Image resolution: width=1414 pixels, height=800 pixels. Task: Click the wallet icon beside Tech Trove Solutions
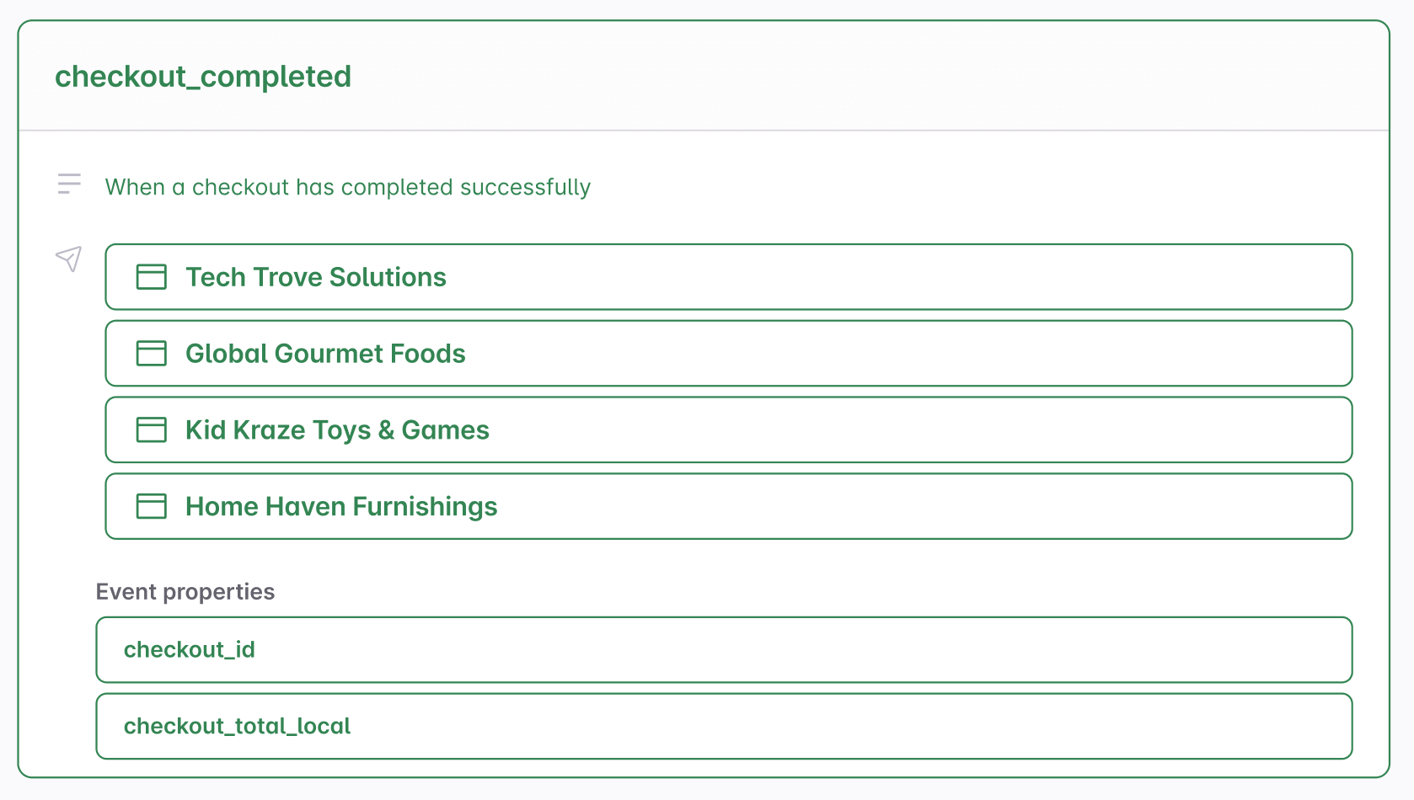coord(151,276)
